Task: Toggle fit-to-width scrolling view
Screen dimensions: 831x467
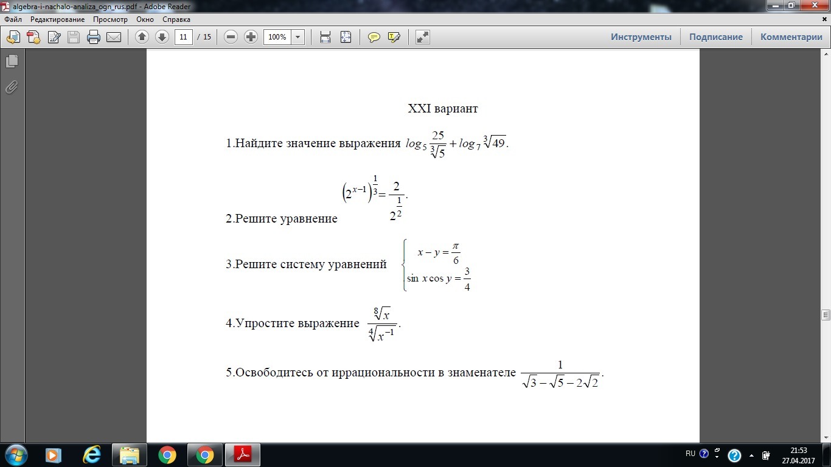Action: [325, 37]
